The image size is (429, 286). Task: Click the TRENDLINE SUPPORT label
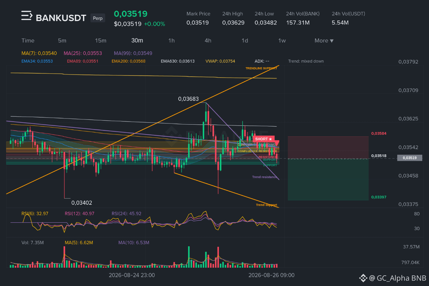261,68
